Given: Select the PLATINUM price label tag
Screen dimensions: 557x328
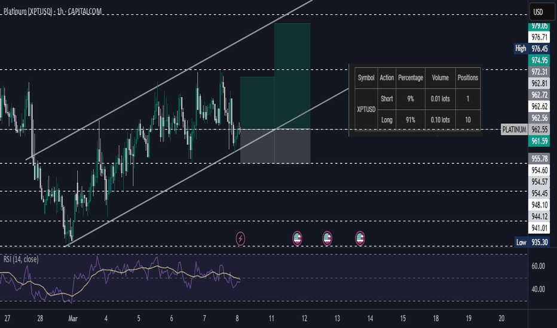Looking at the screenshot, I should tap(514, 129).
